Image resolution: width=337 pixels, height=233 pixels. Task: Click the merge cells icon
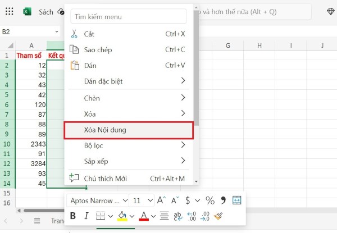(x=236, y=200)
